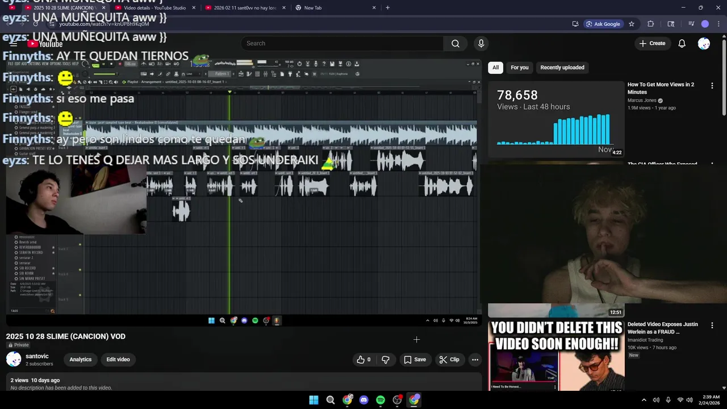This screenshot has width=727, height=409.
Task: Switch to the sant0vv no hay tab
Action: click(x=245, y=8)
